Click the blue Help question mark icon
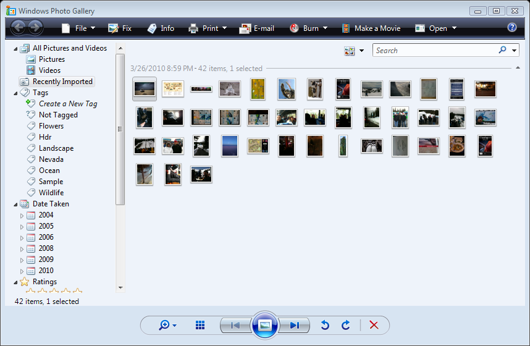Image resolution: width=530 pixels, height=346 pixels. pyautogui.click(x=511, y=27)
